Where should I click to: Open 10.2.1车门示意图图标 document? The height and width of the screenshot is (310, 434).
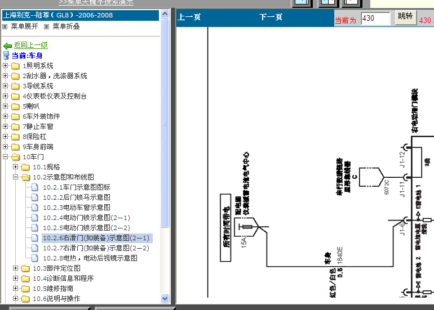point(77,187)
